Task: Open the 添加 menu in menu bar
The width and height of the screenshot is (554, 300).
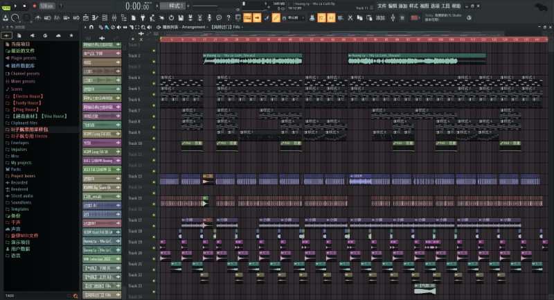Action: tap(403, 6)
